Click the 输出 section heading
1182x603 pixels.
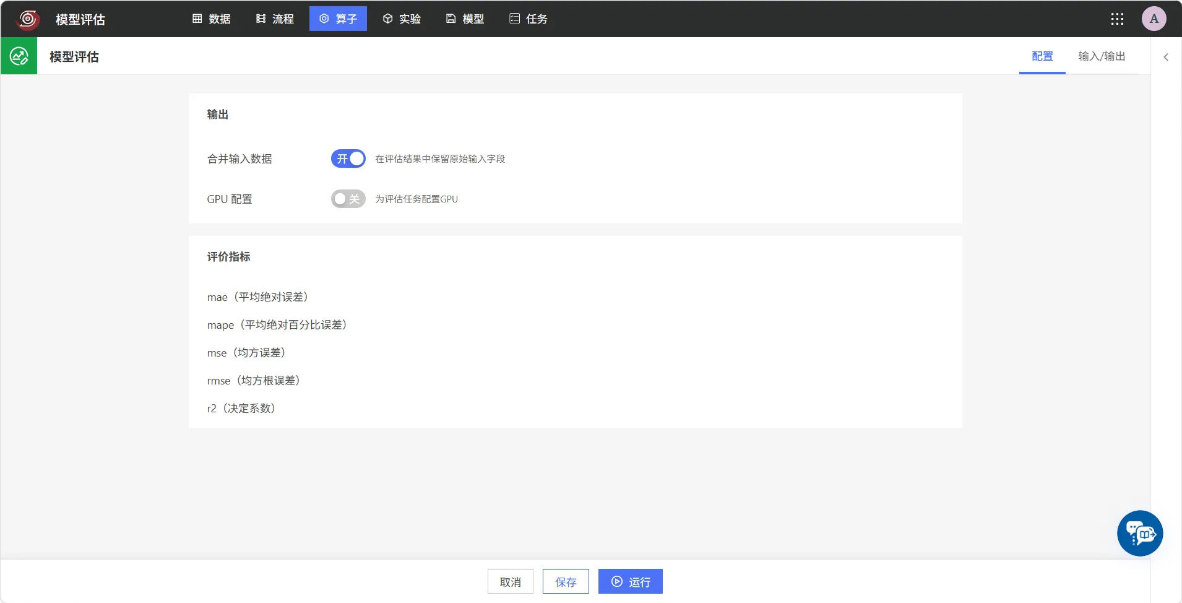point(218,115)
